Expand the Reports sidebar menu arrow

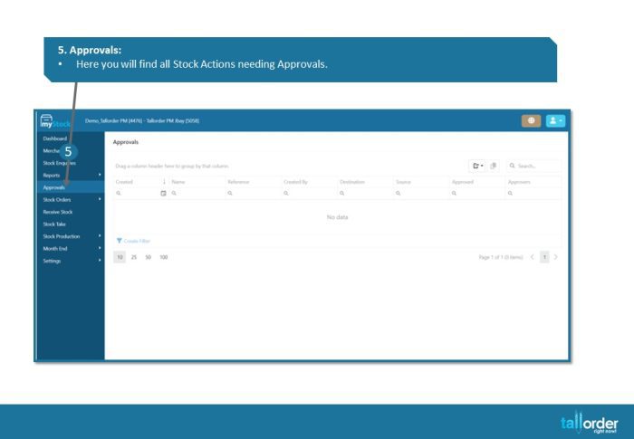tap(100, 175)
